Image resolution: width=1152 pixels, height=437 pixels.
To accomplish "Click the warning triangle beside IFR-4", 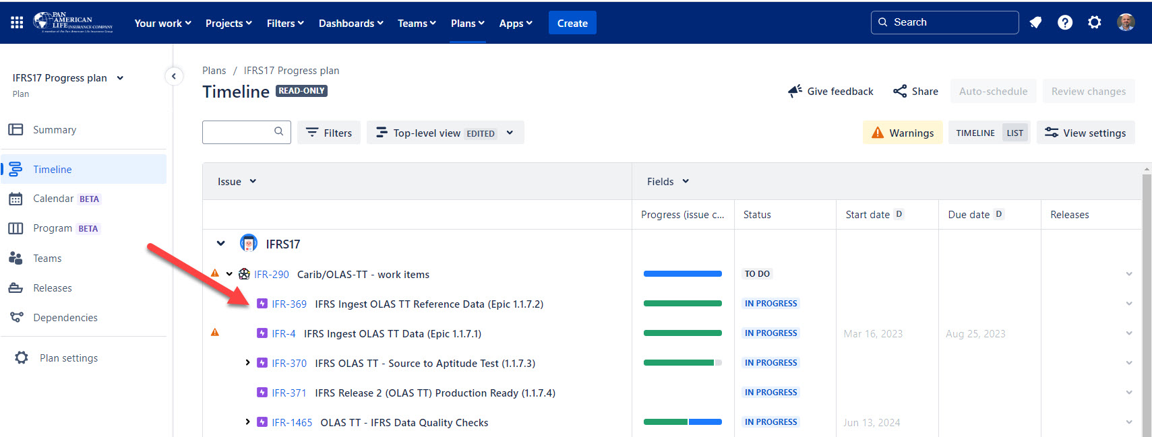I will click(x=215, y=333).
